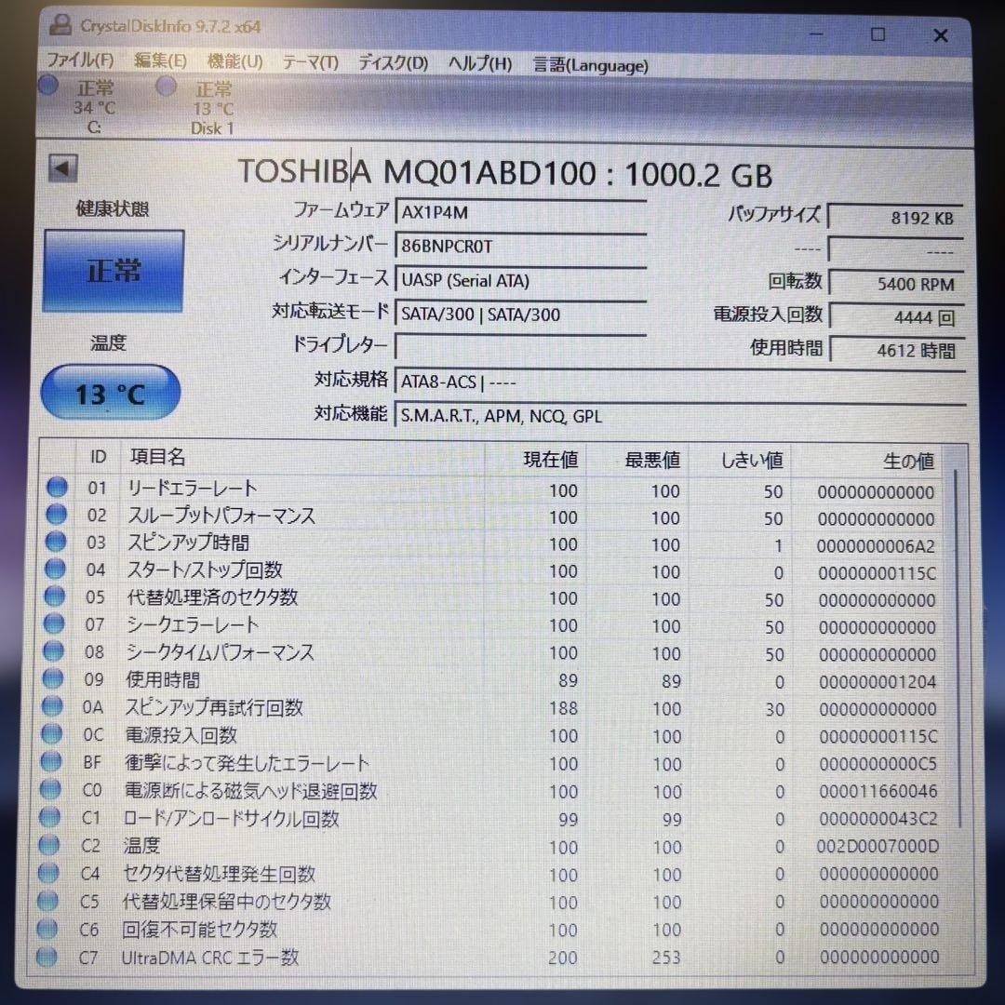Image resolution: width=1005 pixels, height=1005 pixels.
Task: Click raw value 0000000006A2
Action: point(876,546)
